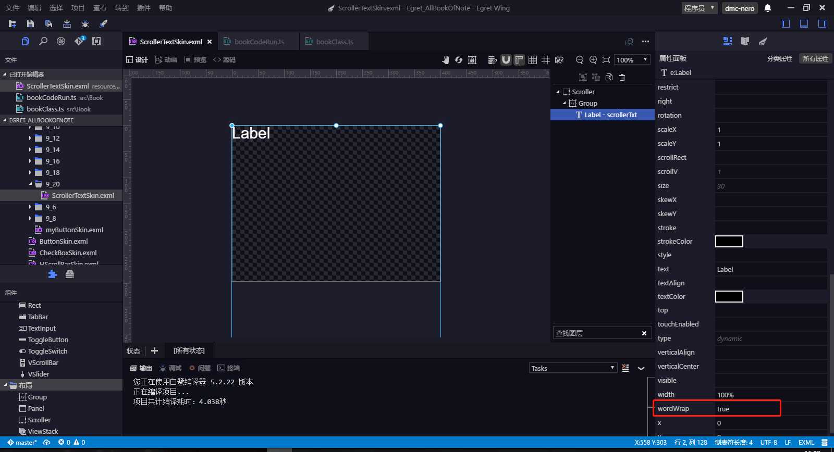834x452 pixels.
Task: Toggle the bottom panel layout icon
Action: click(x=804, y=24)
